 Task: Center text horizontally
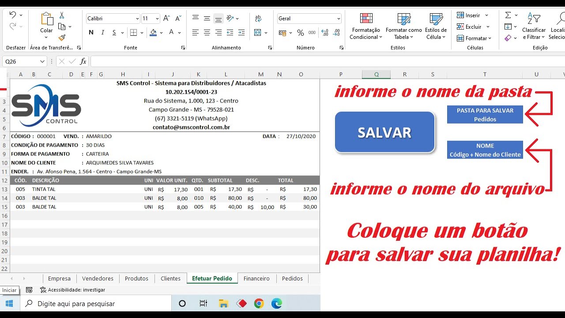pos(207,32)
